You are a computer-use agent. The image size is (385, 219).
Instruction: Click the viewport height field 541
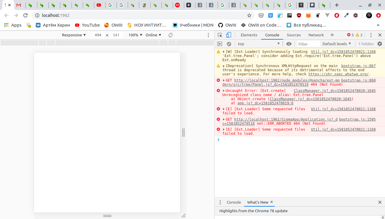pos(116,35)
